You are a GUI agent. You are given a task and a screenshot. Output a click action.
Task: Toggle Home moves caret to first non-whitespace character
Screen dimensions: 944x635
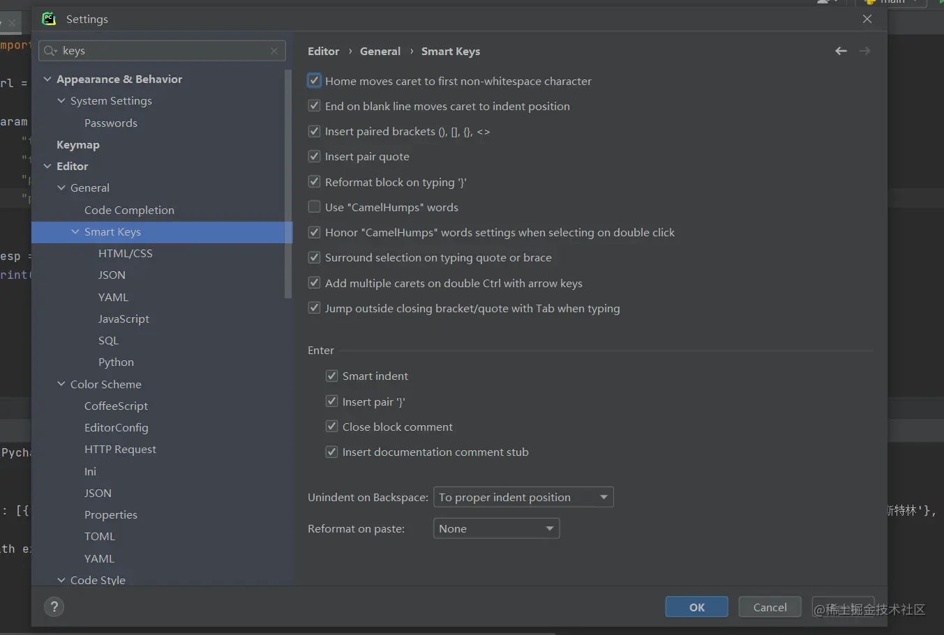315,81
